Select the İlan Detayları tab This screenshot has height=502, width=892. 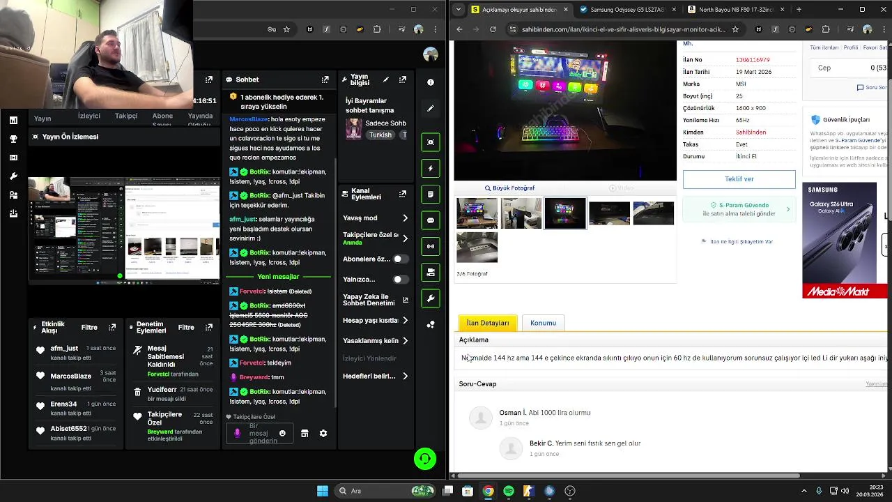click(488, 323)
